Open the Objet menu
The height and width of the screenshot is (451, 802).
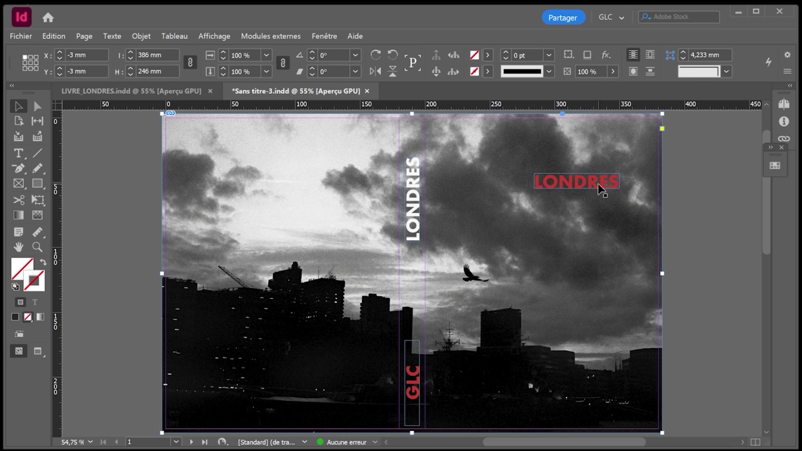point(141,36)
